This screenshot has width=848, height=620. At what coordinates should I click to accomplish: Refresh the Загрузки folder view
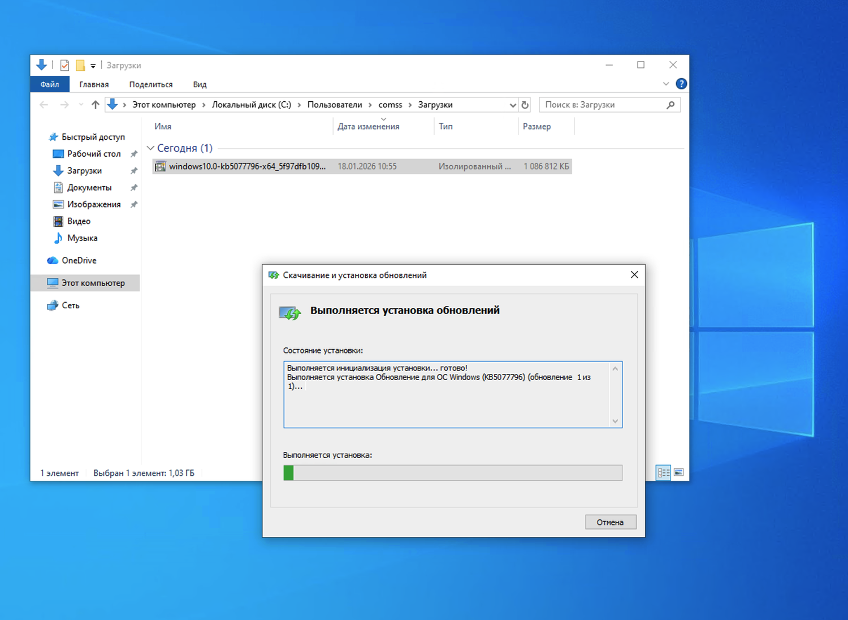[525, 105]
